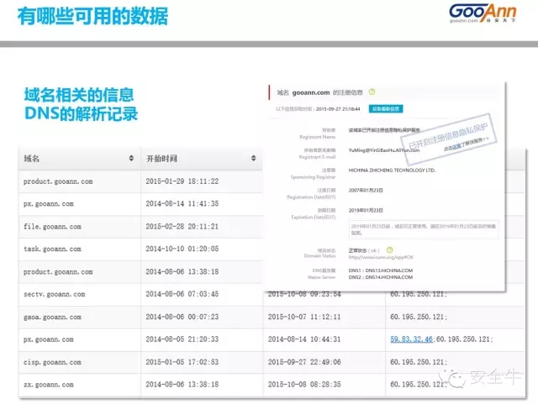Click the start time in the zx.gooann.com row
The height and width of the screenshot is (404, 538).
[182, 385]
